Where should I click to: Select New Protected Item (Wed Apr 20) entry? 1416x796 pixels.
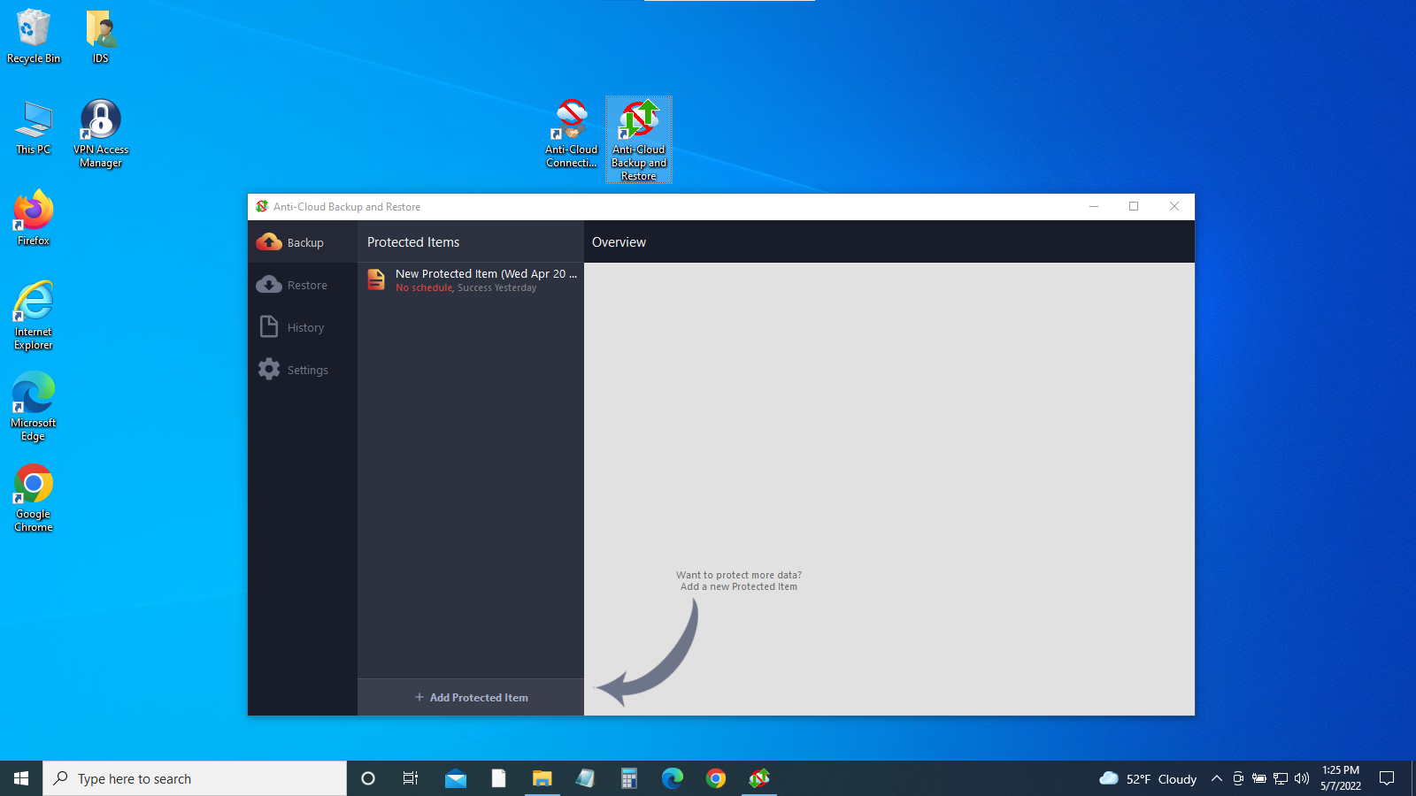coord(471,280)
